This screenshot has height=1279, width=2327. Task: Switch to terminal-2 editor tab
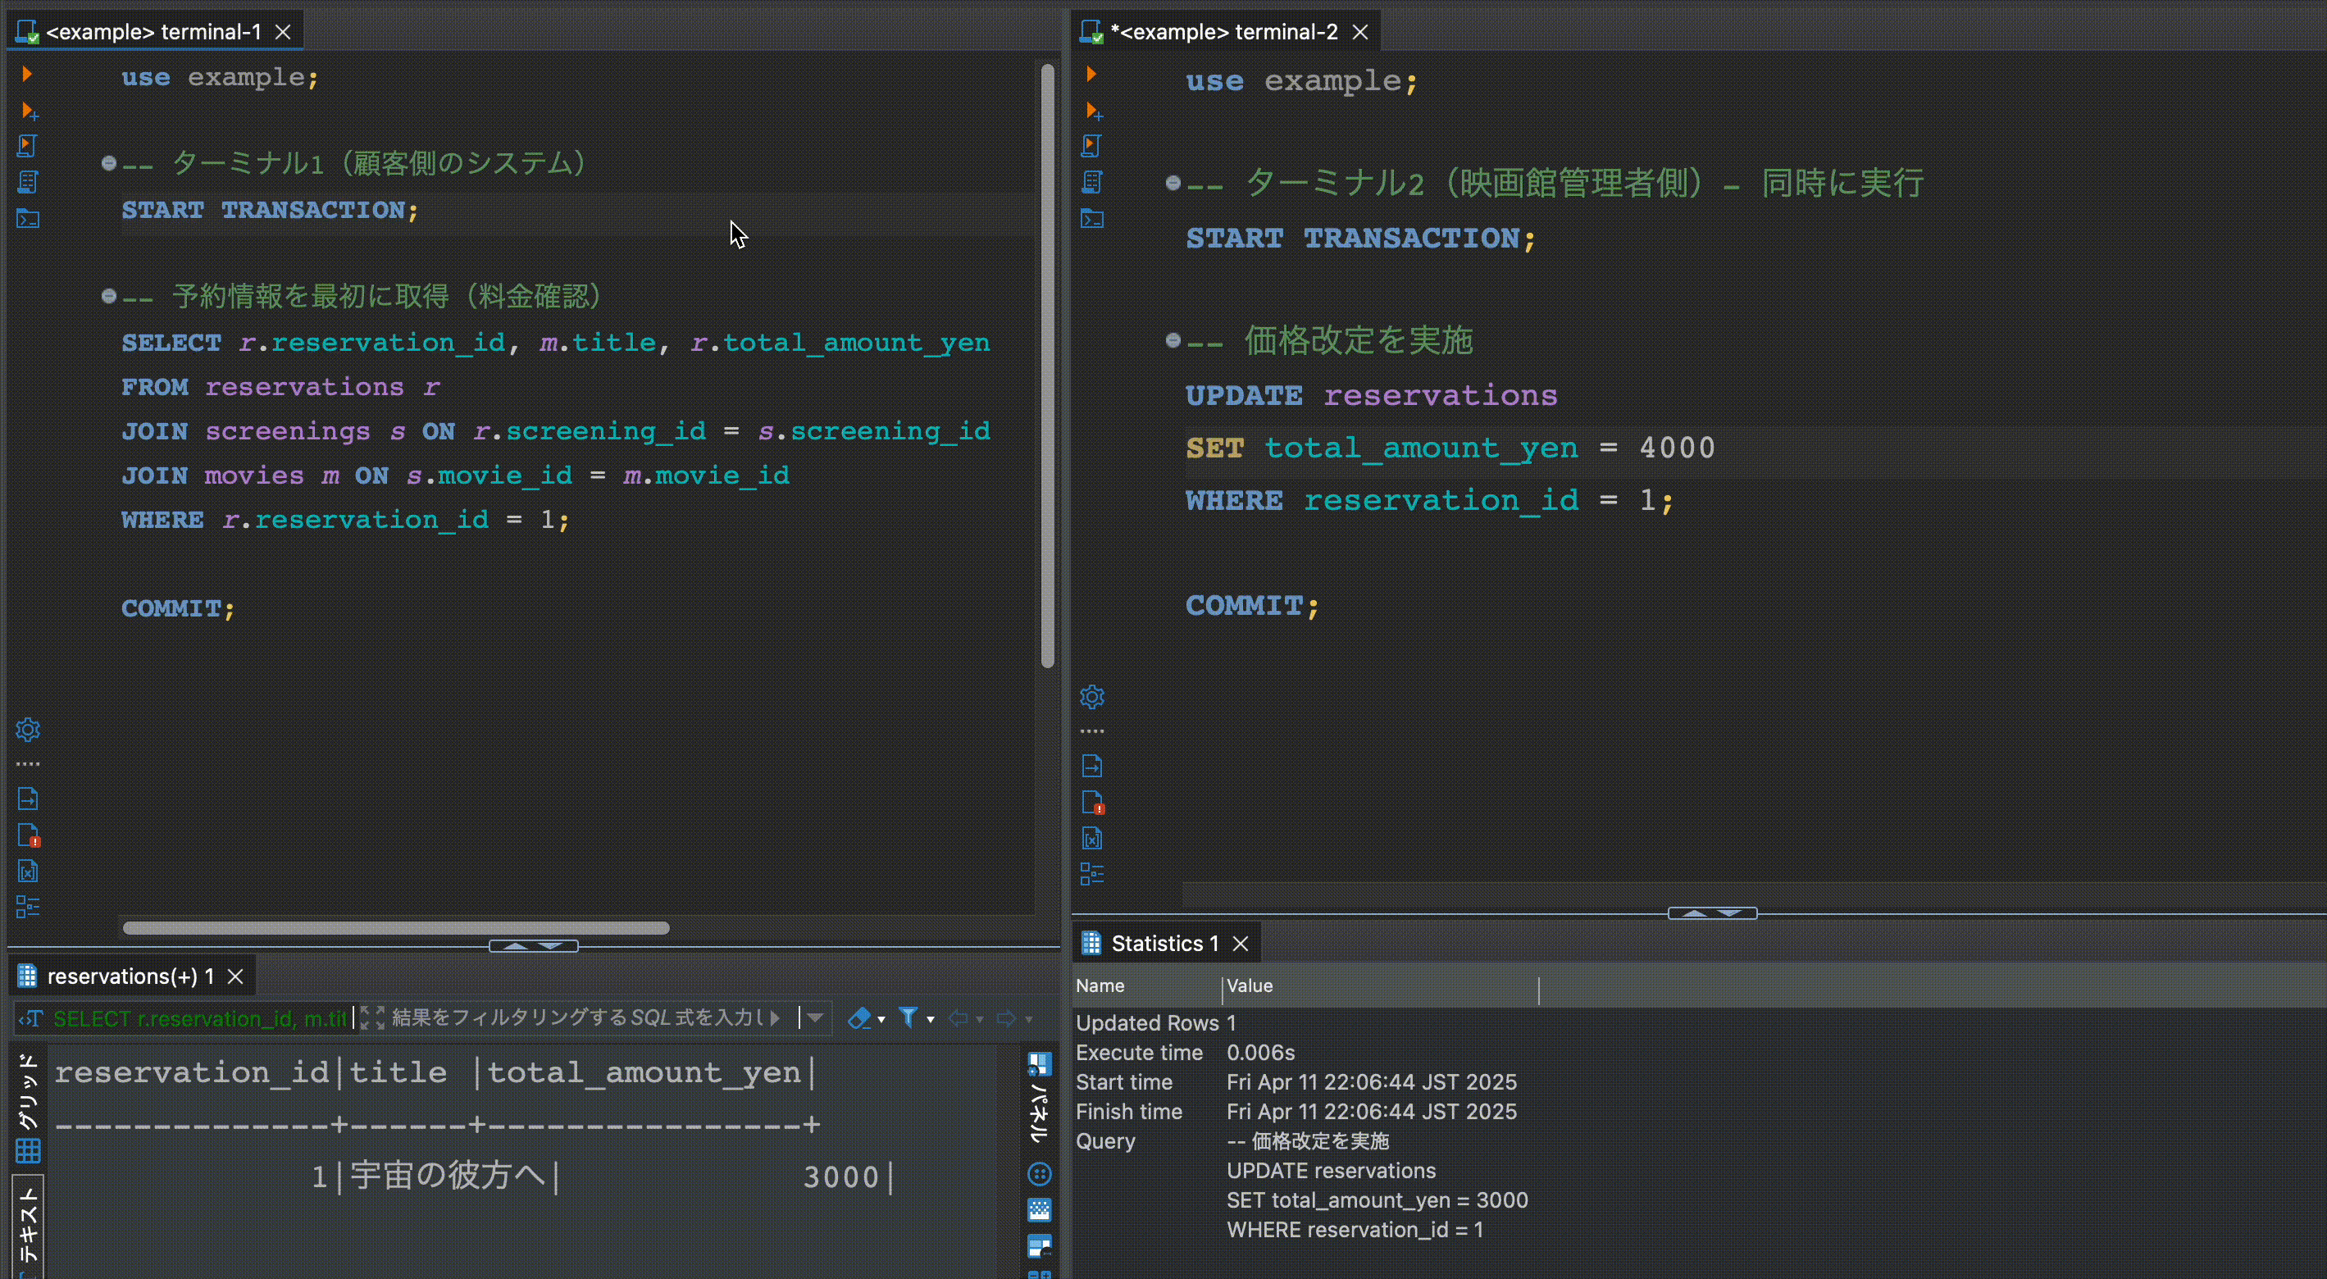1223,32
